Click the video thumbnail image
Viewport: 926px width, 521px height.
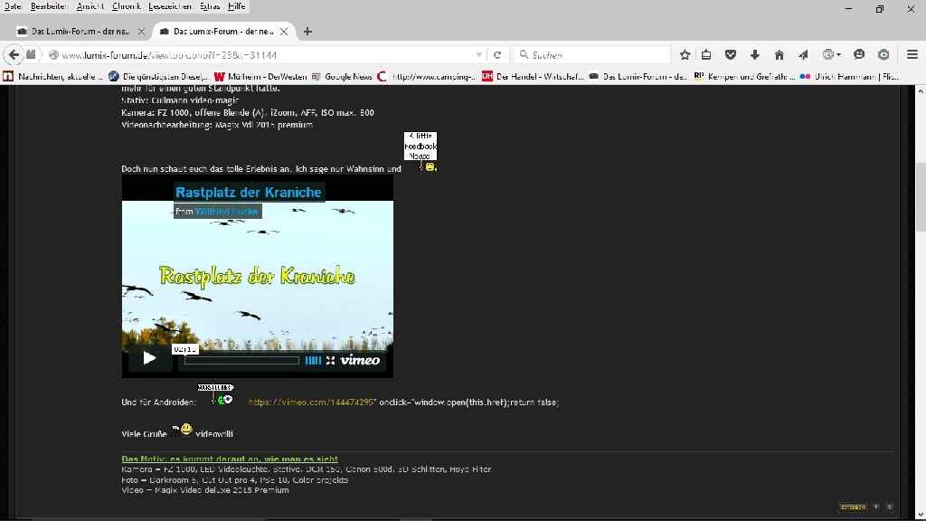point(258,276)
